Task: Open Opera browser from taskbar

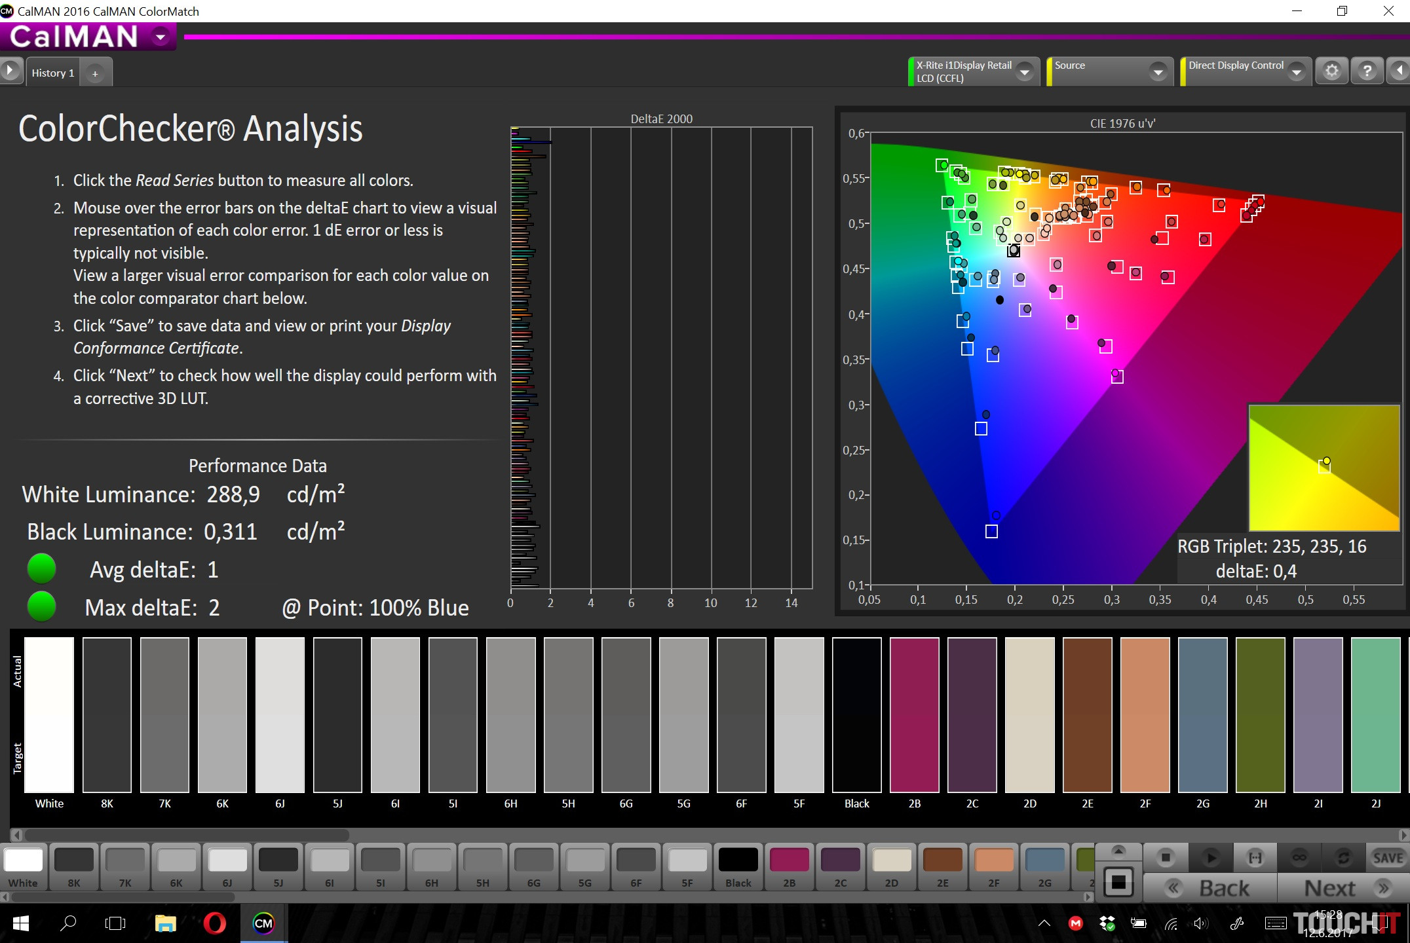Action: tap(215, 923)
